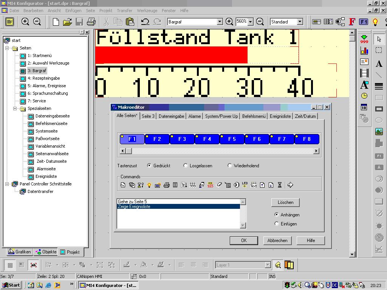Select the calendar date object tool
The image size is (387, 290).
(364, 107)
